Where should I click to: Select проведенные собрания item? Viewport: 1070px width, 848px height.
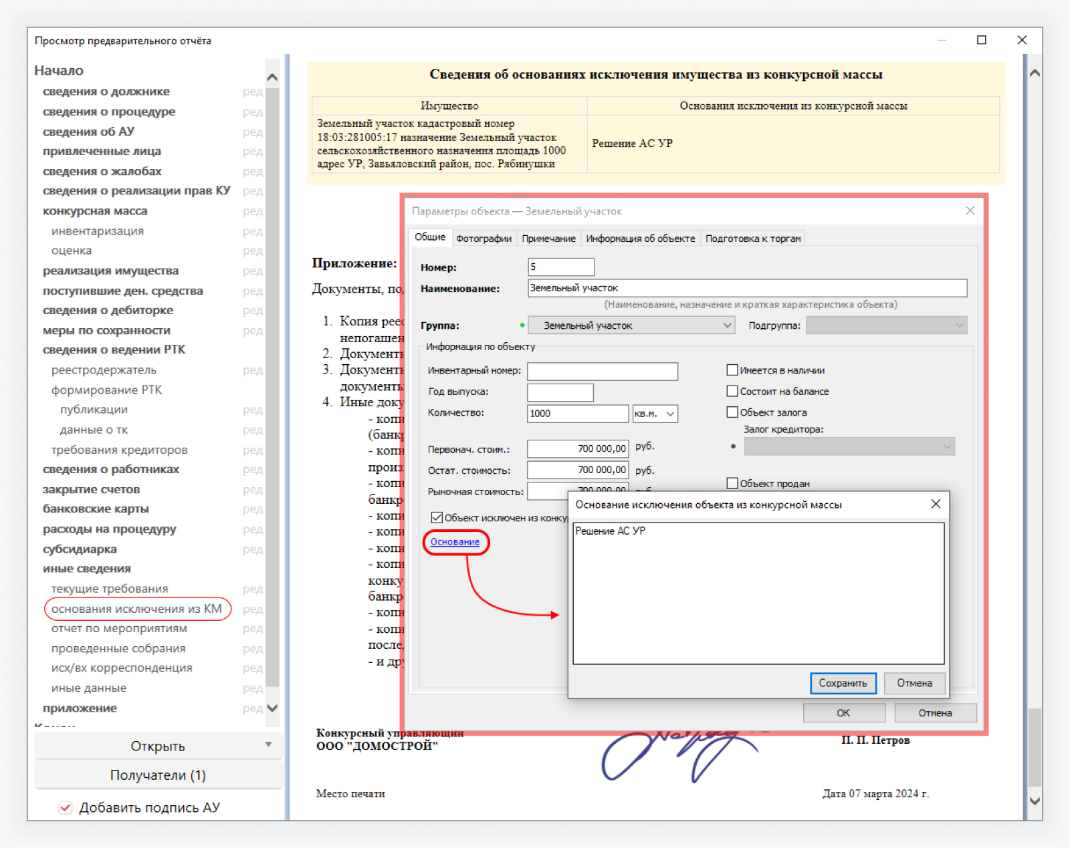click(x=118, y=648)
